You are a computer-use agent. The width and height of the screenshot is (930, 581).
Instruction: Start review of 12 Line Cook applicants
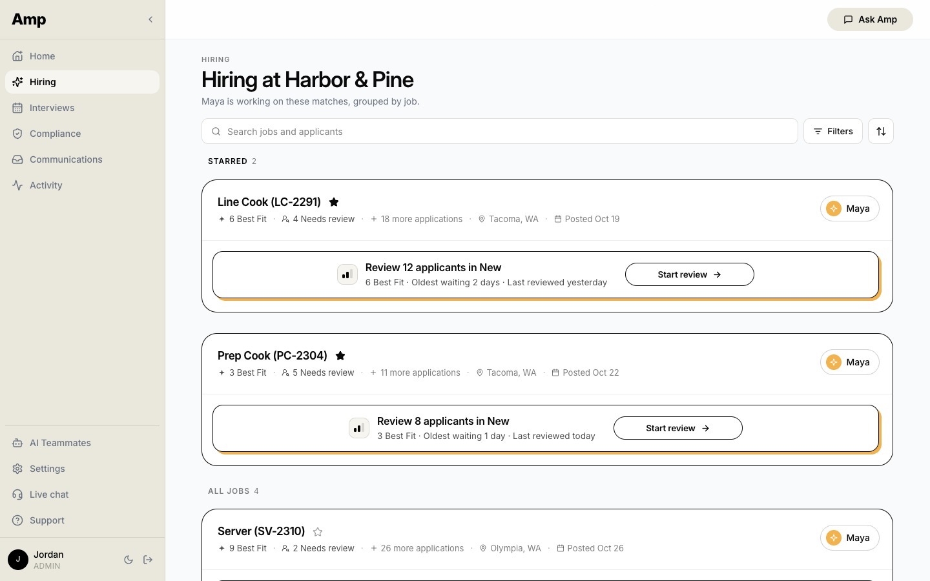click(689, 274)
